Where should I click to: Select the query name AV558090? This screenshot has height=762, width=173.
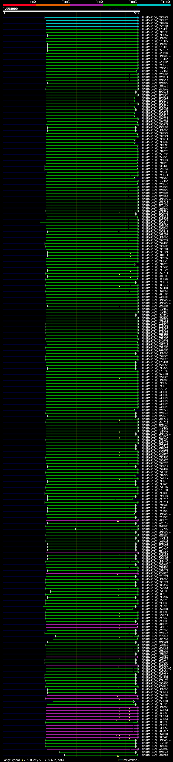[x=10, y=9]
